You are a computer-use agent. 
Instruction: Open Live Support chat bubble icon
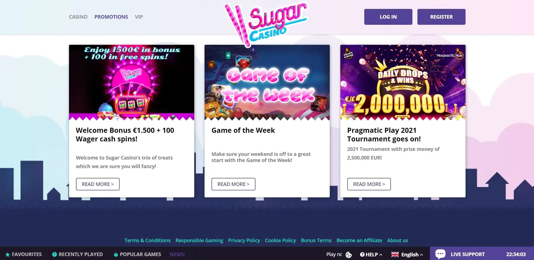(x=440, y=254)
